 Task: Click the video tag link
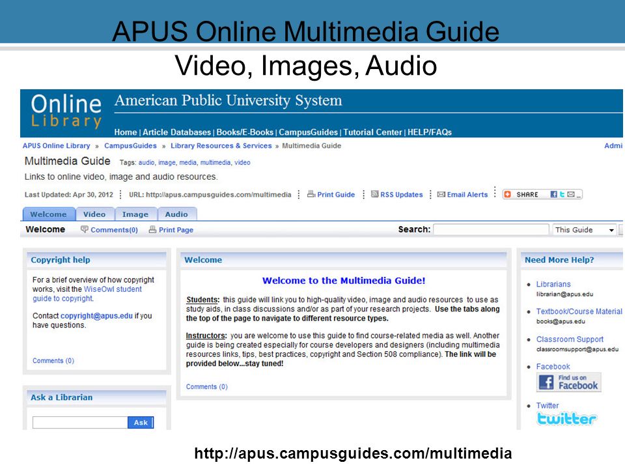tap(242, 162)
